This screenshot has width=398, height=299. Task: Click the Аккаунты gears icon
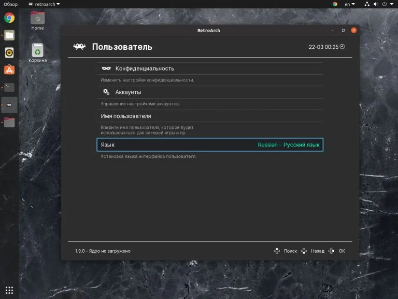tap(106, 92)
